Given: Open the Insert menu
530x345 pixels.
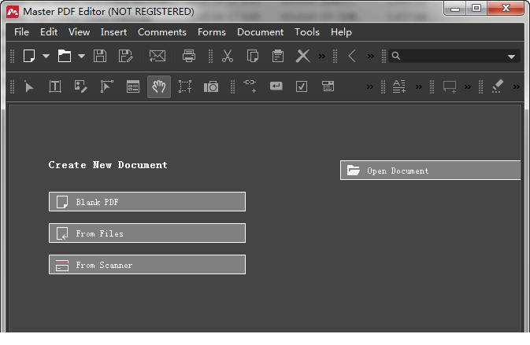Looking at the screenshot, I should (x=113, y=32).
